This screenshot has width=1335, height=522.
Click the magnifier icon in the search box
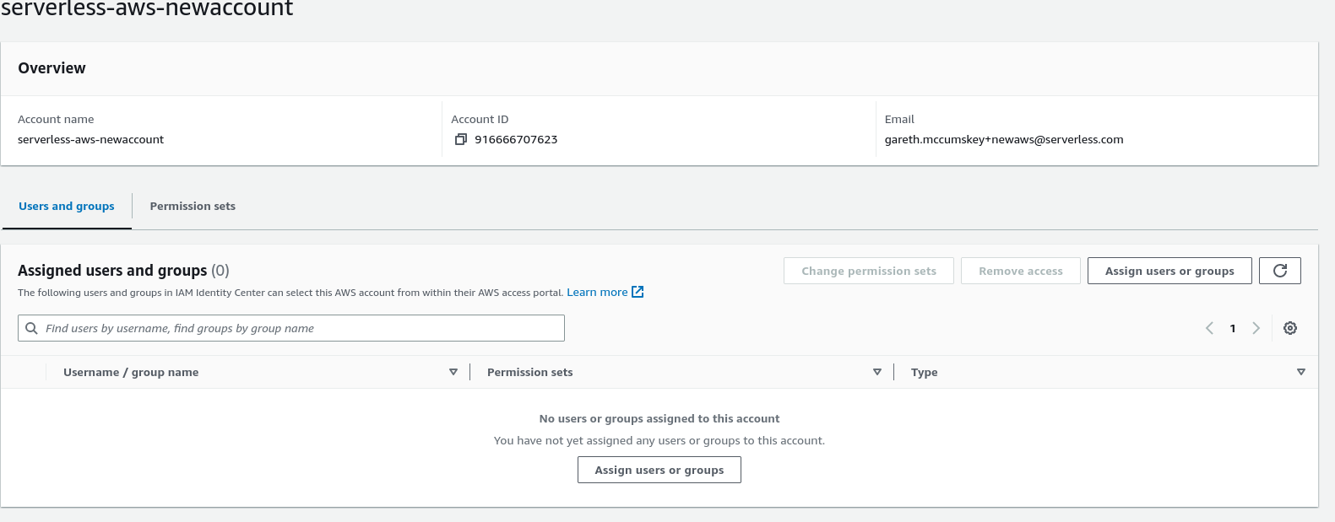click(x=32, y=328)
